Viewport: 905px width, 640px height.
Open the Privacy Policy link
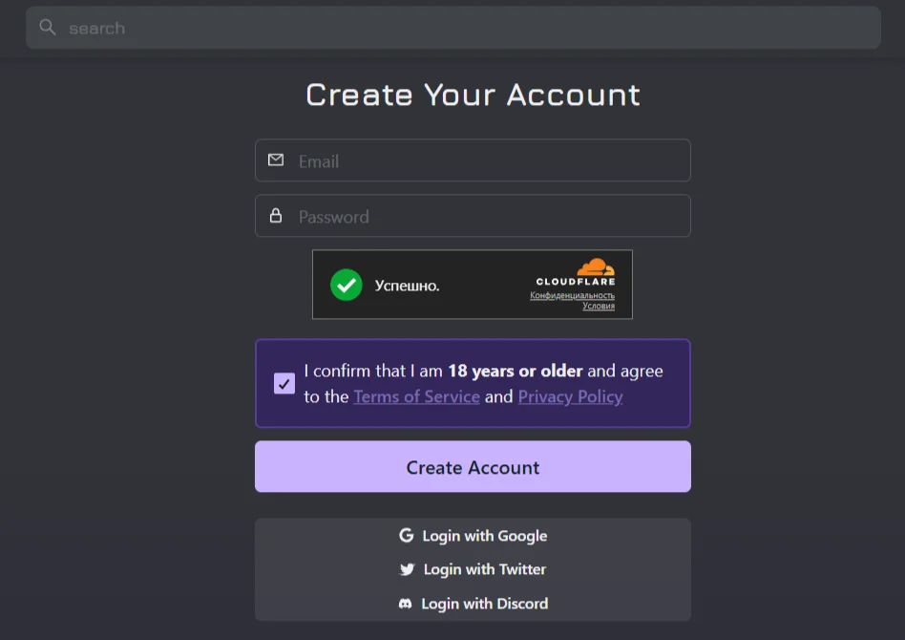point(570,396)
